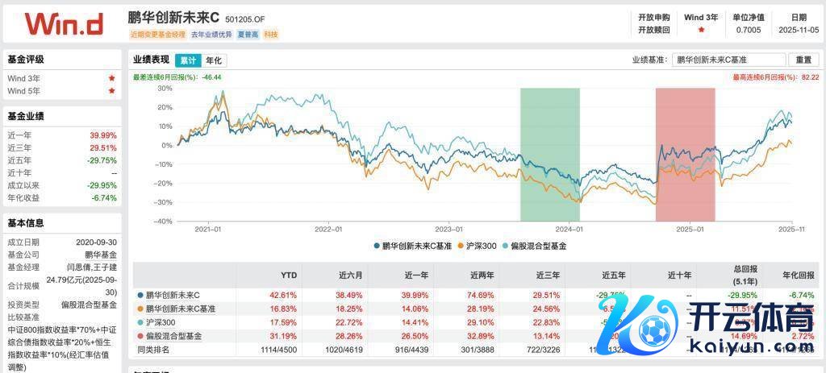Viewport: 826px width, 373px height.
Task: Click the red highlighted best-return chart region
Action: coord(686,155)
